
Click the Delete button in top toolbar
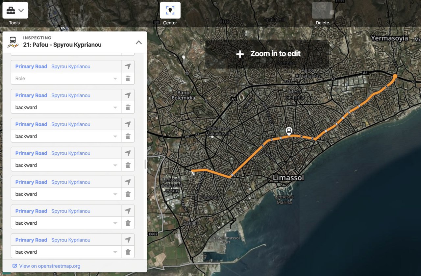[x=322, y=10]
